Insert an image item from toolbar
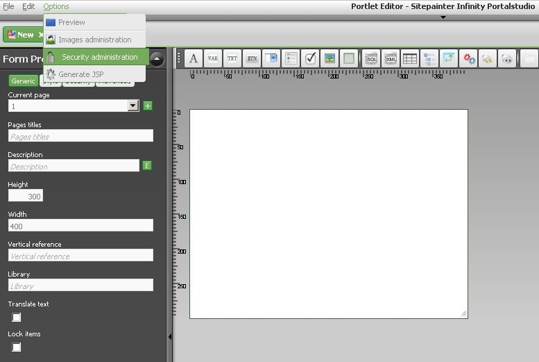539x362 pixels. pos(330,58)
